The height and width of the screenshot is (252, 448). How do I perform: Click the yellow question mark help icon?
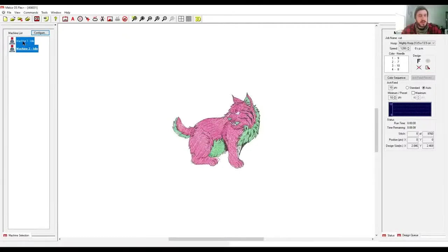55,19
